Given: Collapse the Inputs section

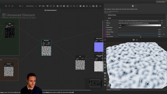Looking at the screenshot, I should (106, 18).
